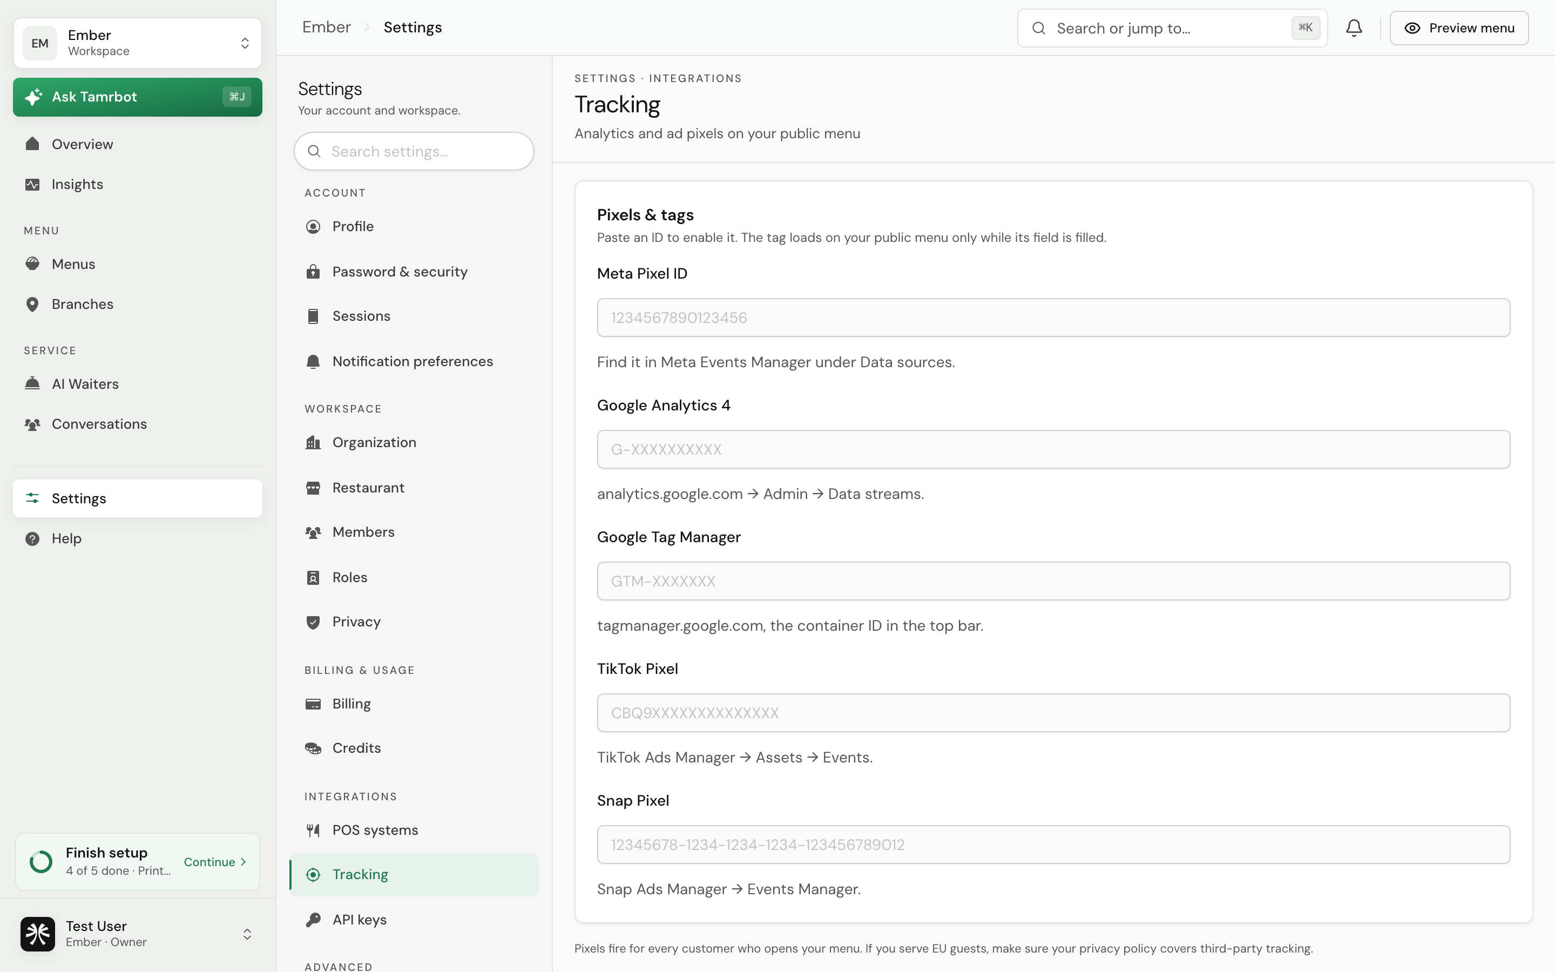Click the Organization building icon
1555x972 pixels.
[313, 442]
